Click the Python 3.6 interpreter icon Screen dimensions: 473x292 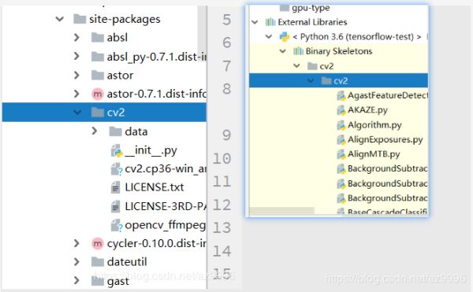click(x=285, y=37)
